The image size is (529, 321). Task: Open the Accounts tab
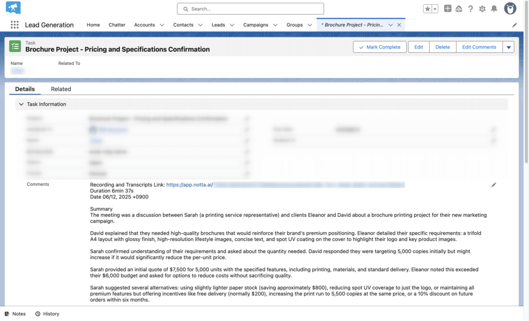(x=145, y=25)
